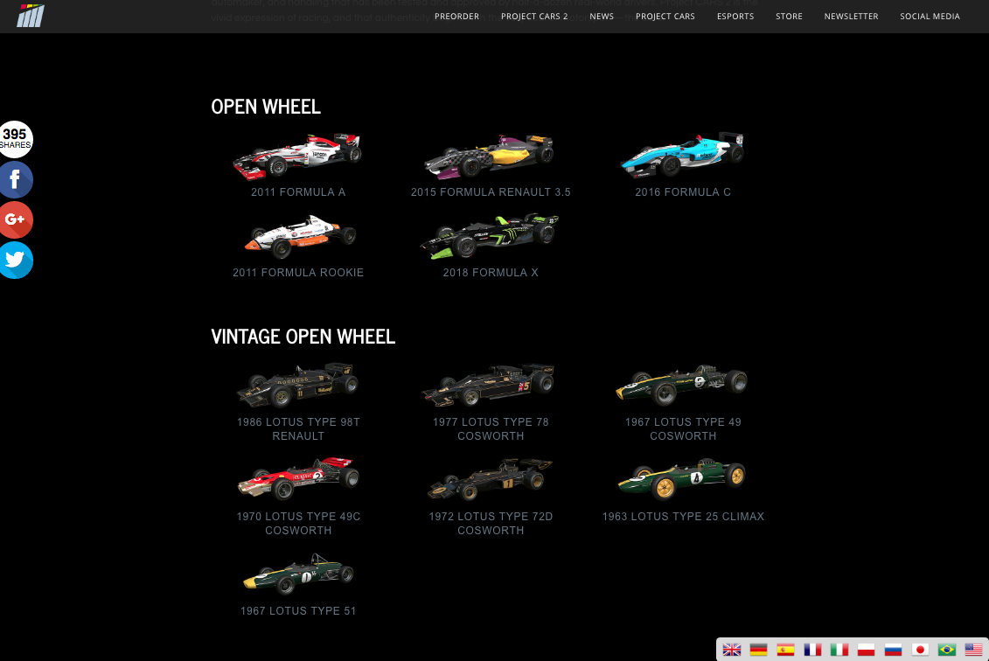Open the '2011 FORMULA A' caption link
989x661 pixels.
(298, 191)
